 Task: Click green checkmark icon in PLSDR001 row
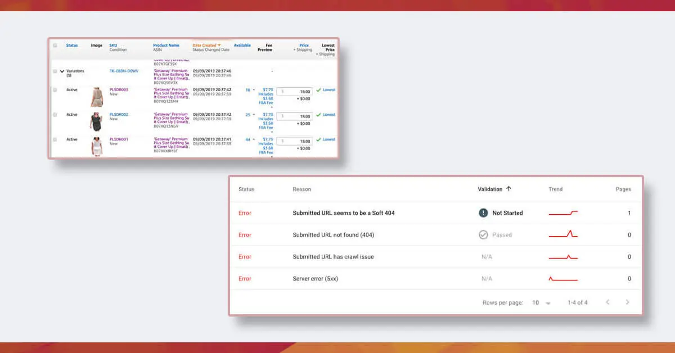[x=318, y=139]
